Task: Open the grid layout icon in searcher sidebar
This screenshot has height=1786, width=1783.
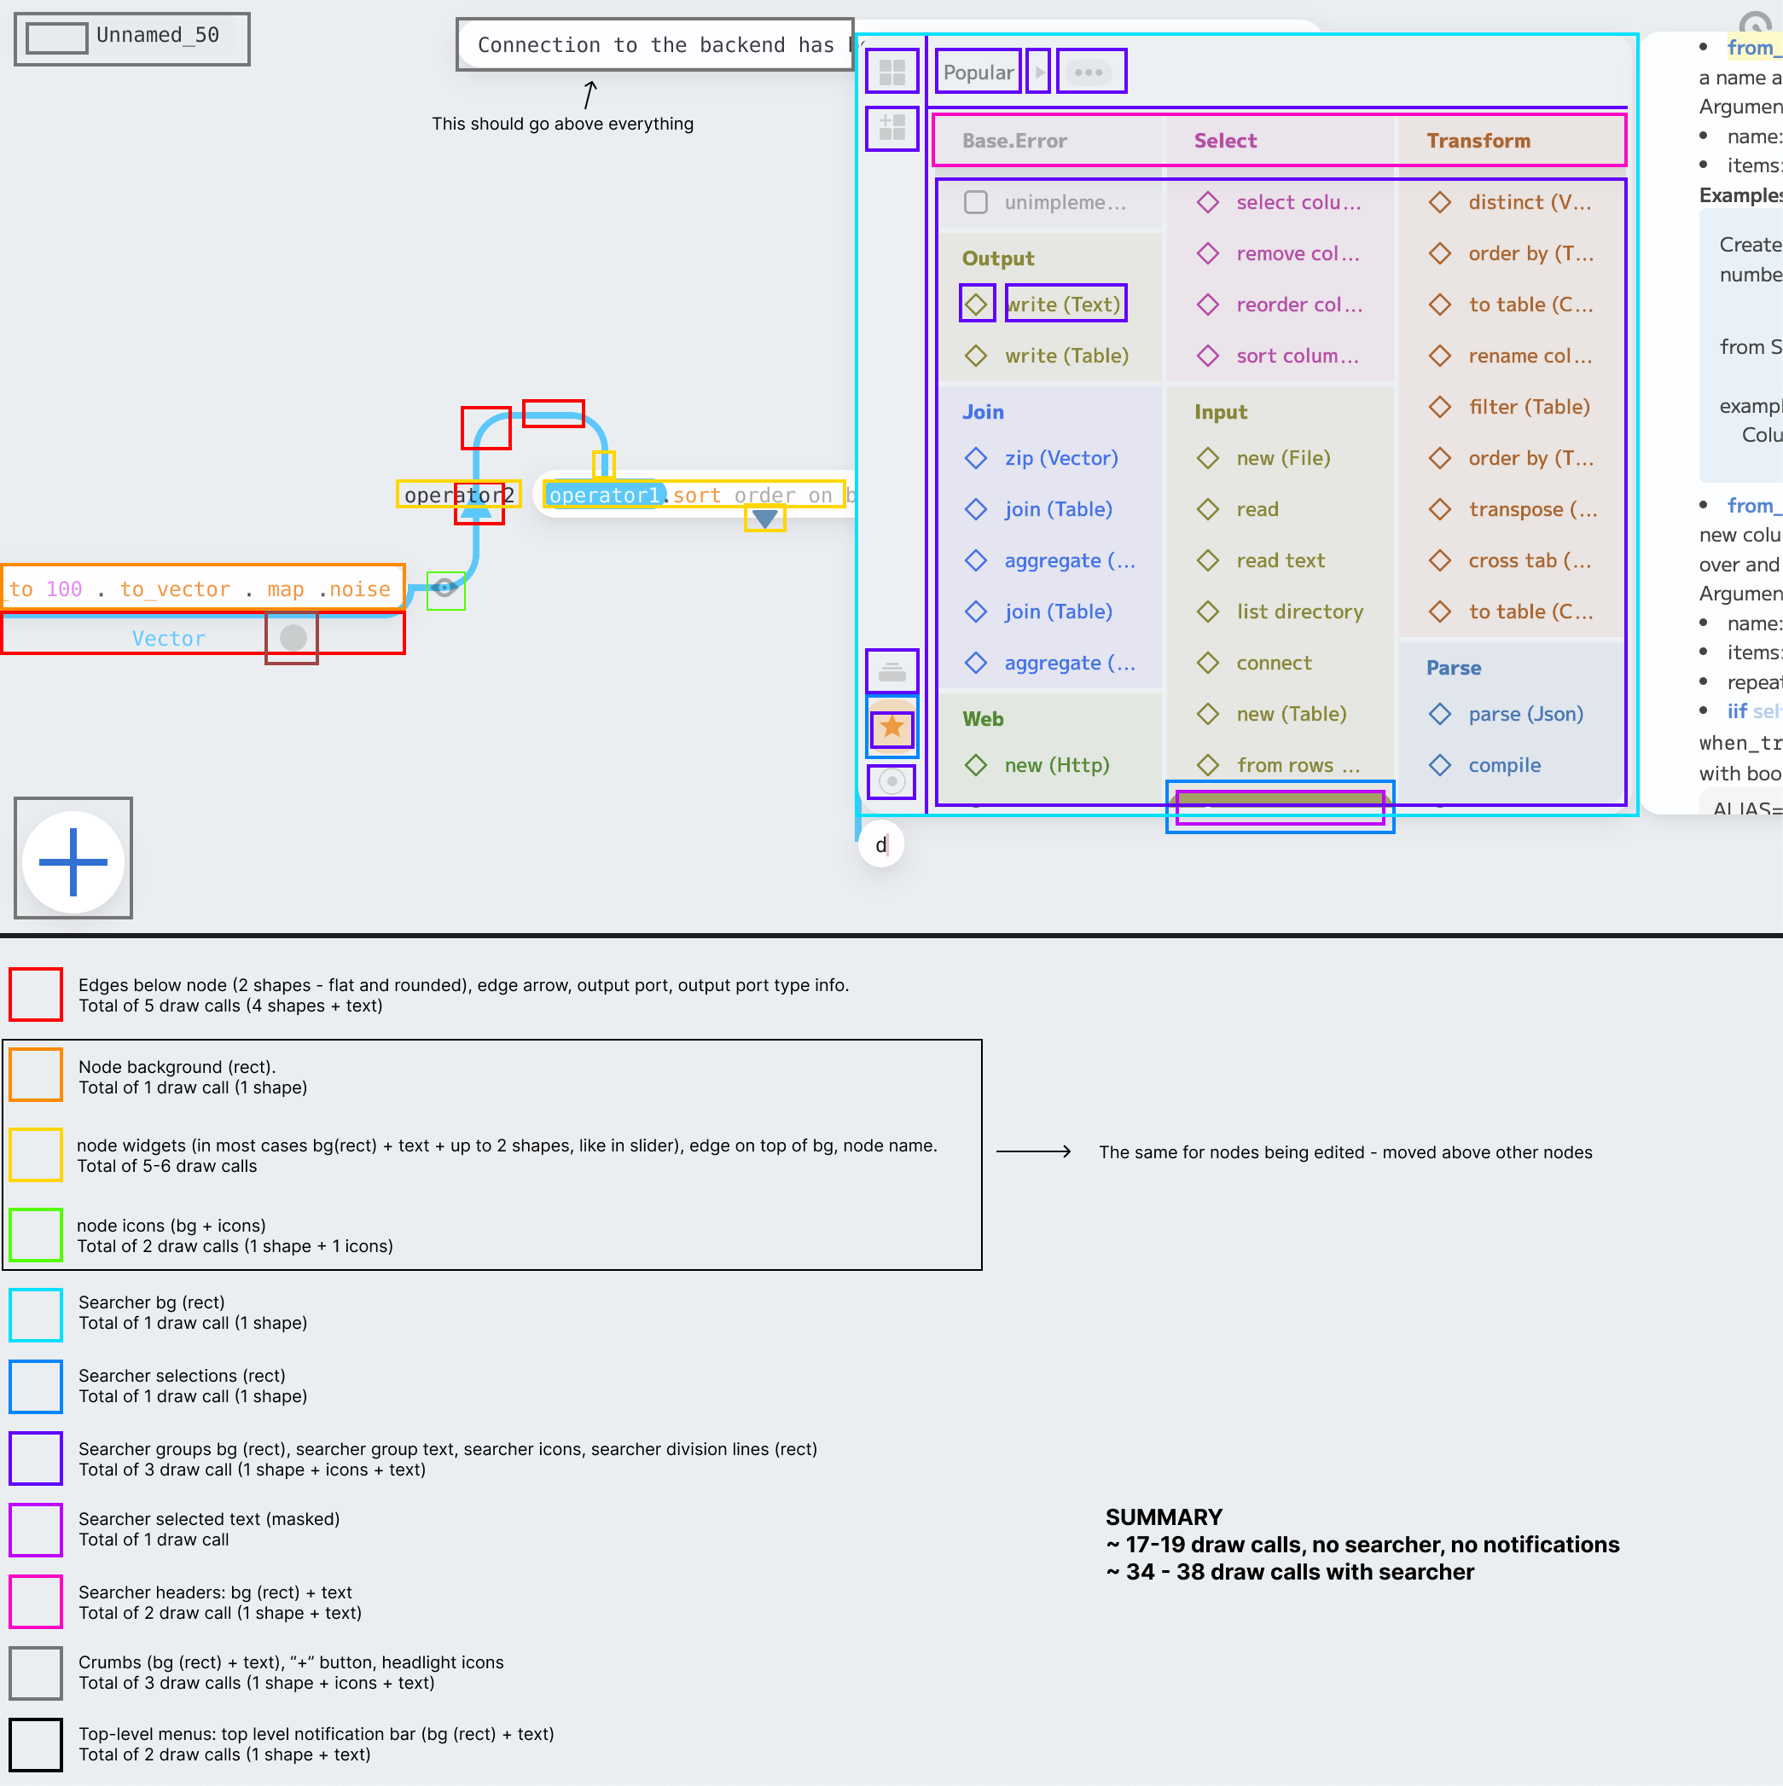Action: coord(891,71)
